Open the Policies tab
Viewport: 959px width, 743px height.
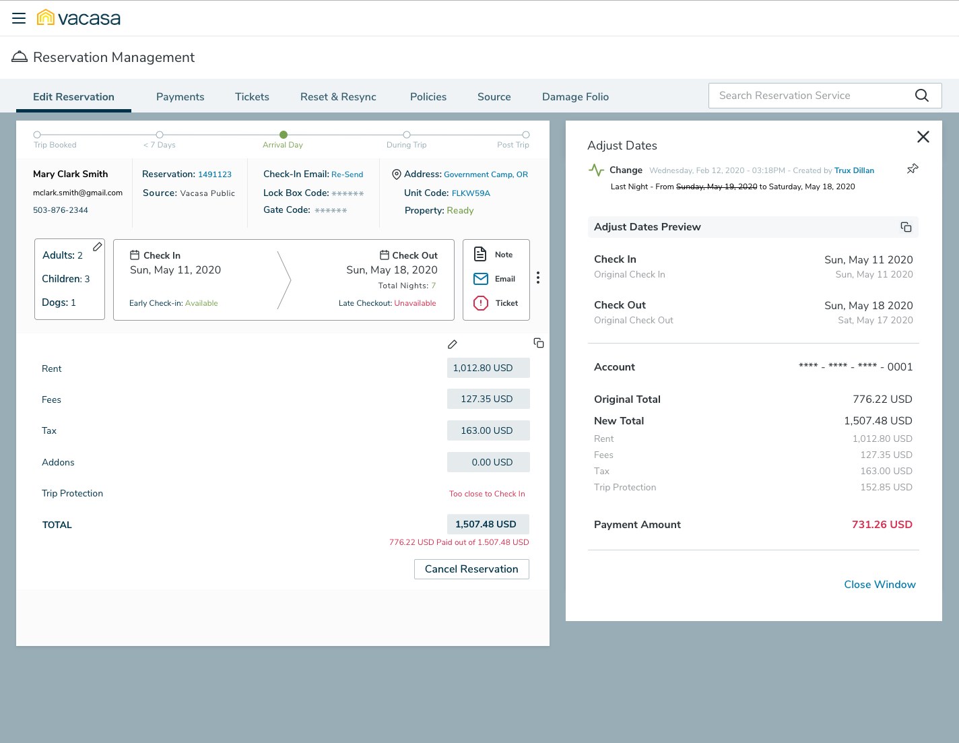click(x=428, y=96)
